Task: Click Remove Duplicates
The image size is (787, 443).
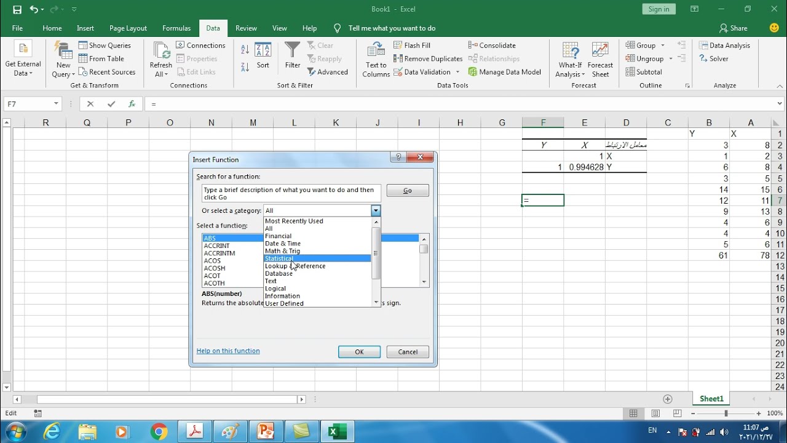Action: pos(428,58)
